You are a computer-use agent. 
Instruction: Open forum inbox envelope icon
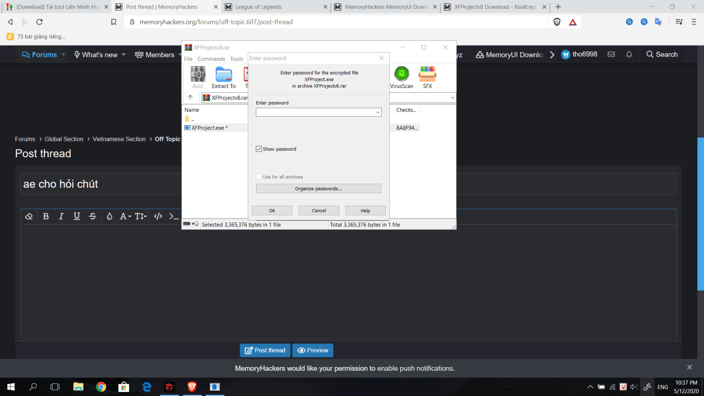(x=611, y=54)
